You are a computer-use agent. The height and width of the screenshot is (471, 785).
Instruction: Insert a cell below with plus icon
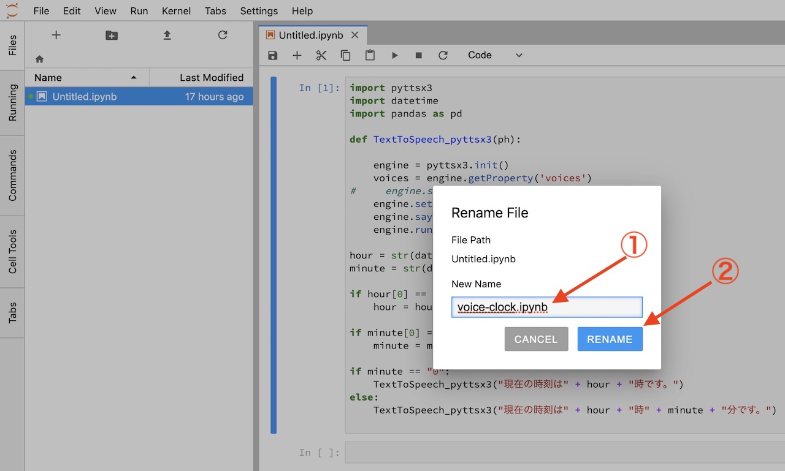pos(297,55)
